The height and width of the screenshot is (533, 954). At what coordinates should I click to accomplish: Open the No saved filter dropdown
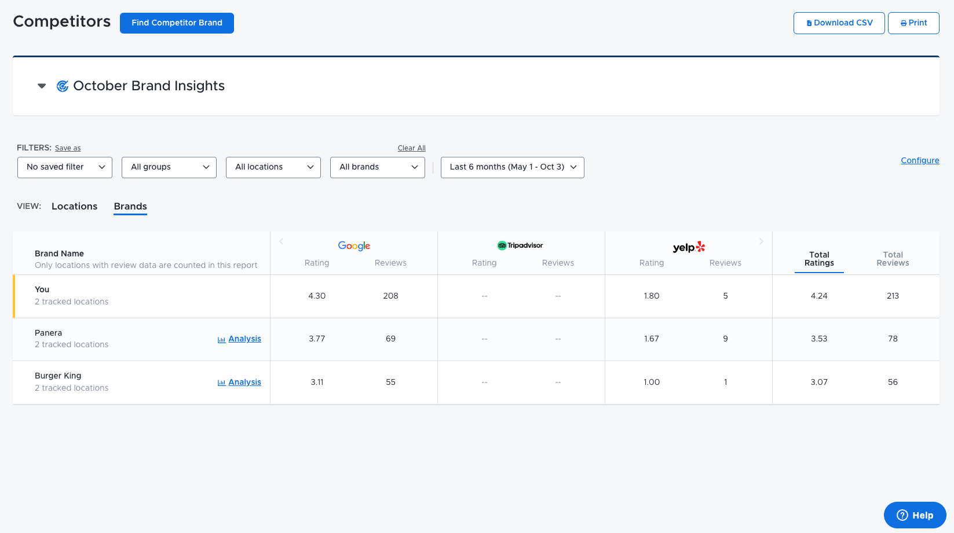click(x=65, y=167)
